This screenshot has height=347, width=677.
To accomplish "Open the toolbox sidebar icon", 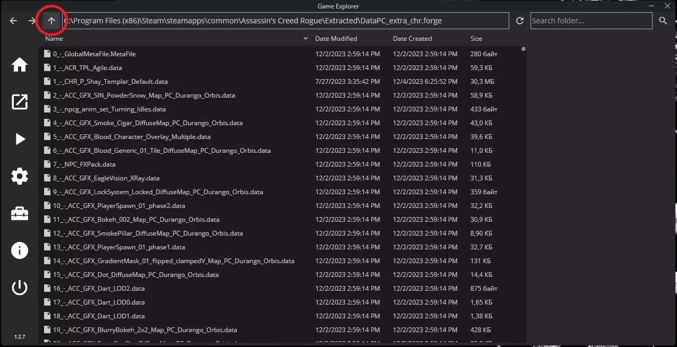I will tap(20, 213).
